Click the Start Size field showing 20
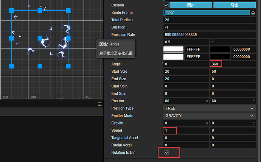The width and height of the screenshot is (261, 162). point(186,72)
